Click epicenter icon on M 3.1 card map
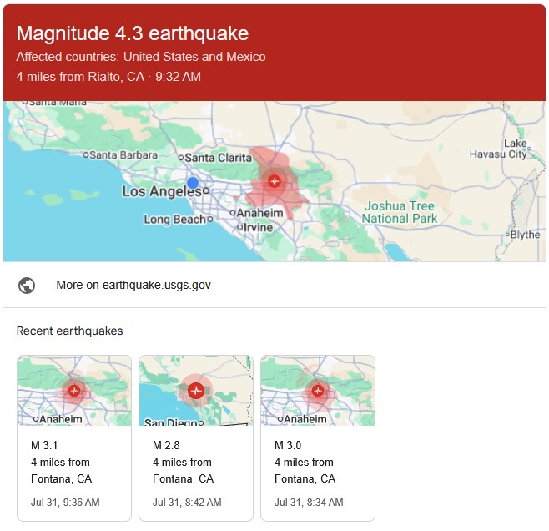 coord(74,390)
